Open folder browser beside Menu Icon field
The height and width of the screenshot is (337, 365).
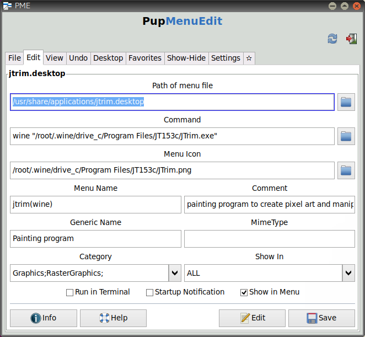point(346,170)
